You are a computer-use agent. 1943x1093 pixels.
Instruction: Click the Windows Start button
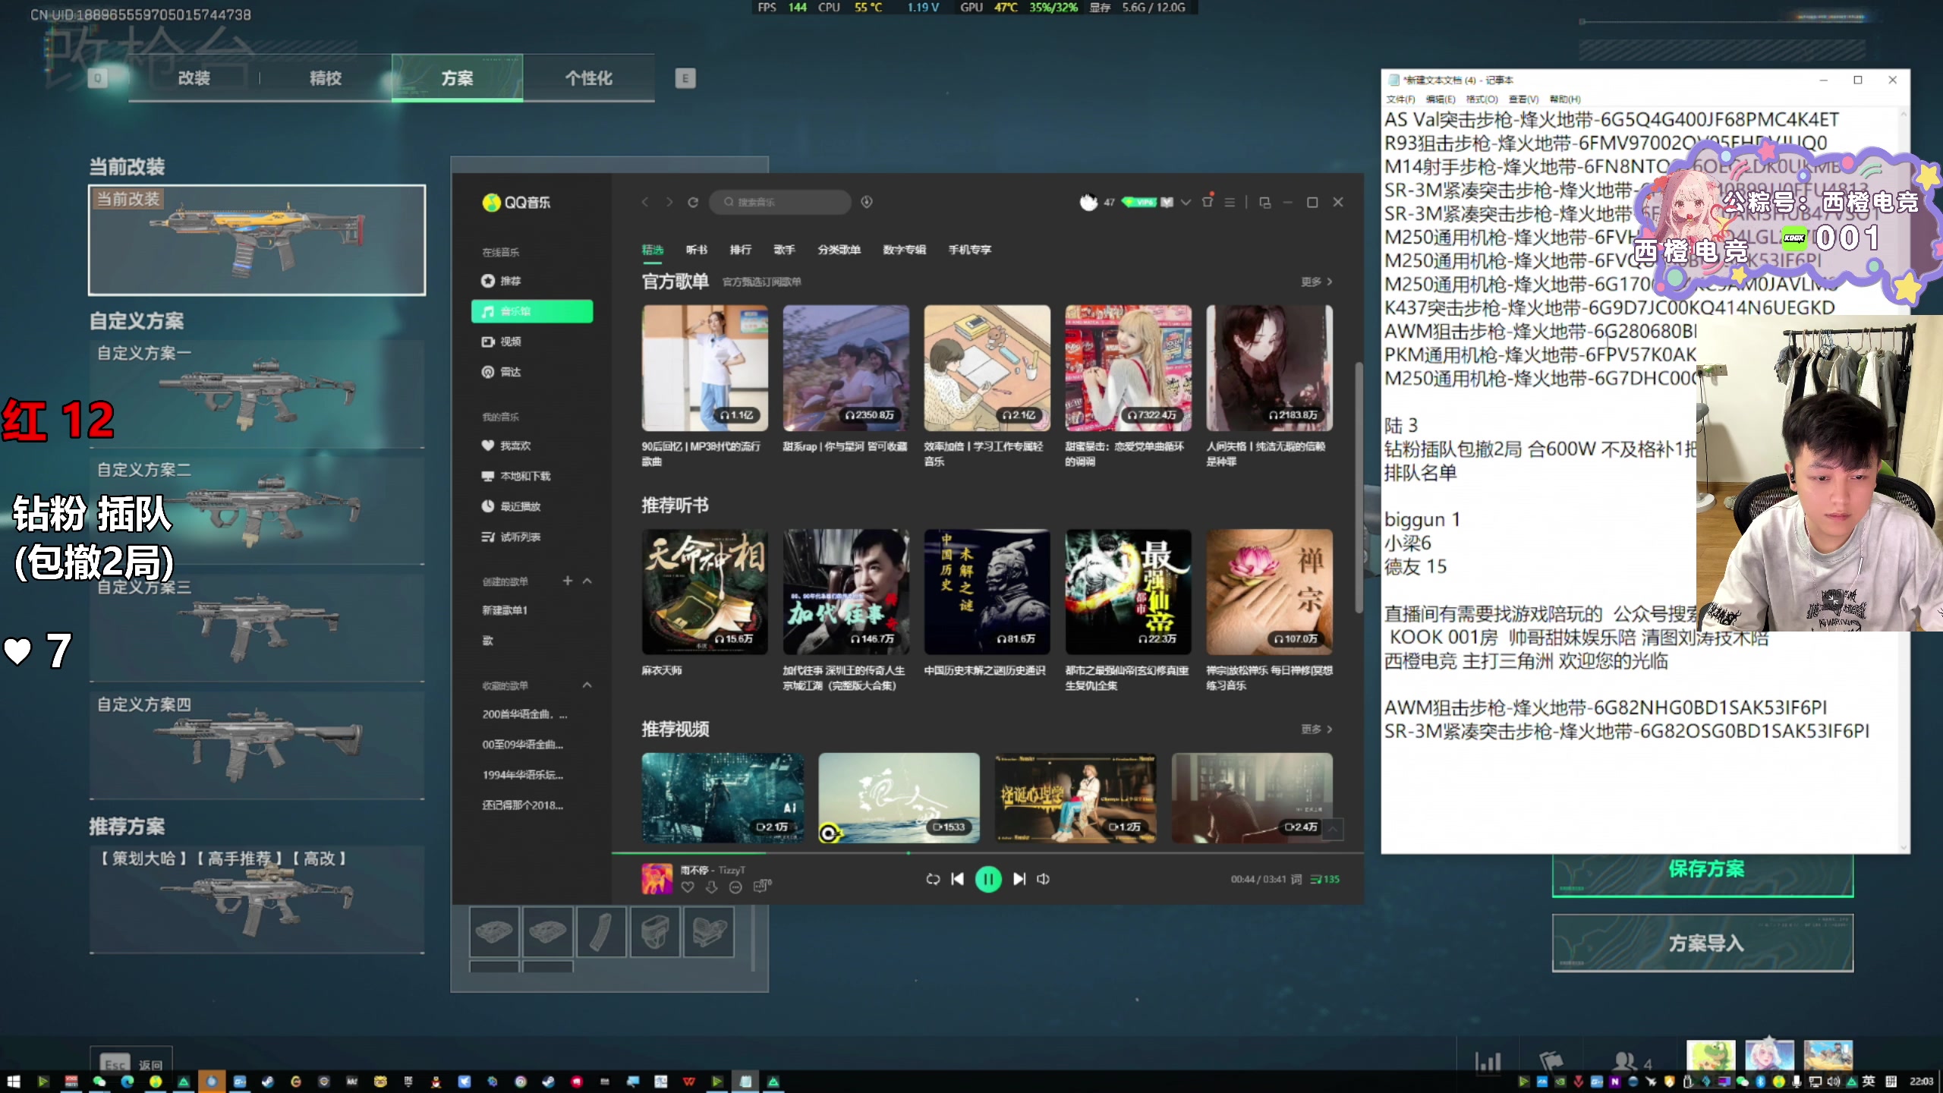14,1082
